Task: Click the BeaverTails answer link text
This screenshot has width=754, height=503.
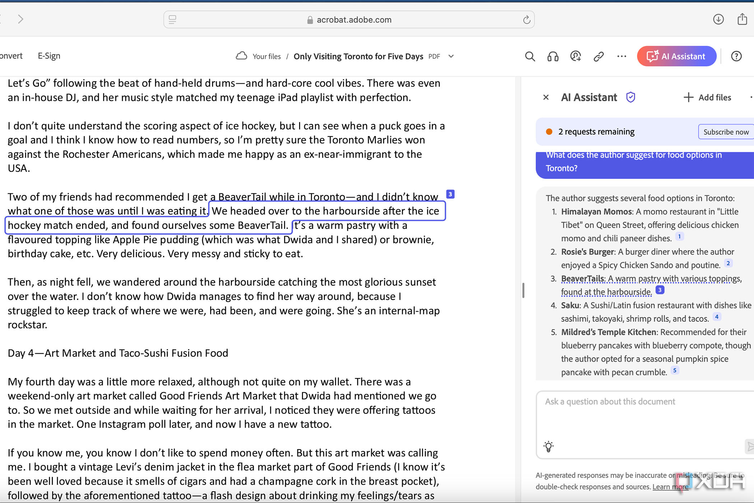Action: coord(651,285)
